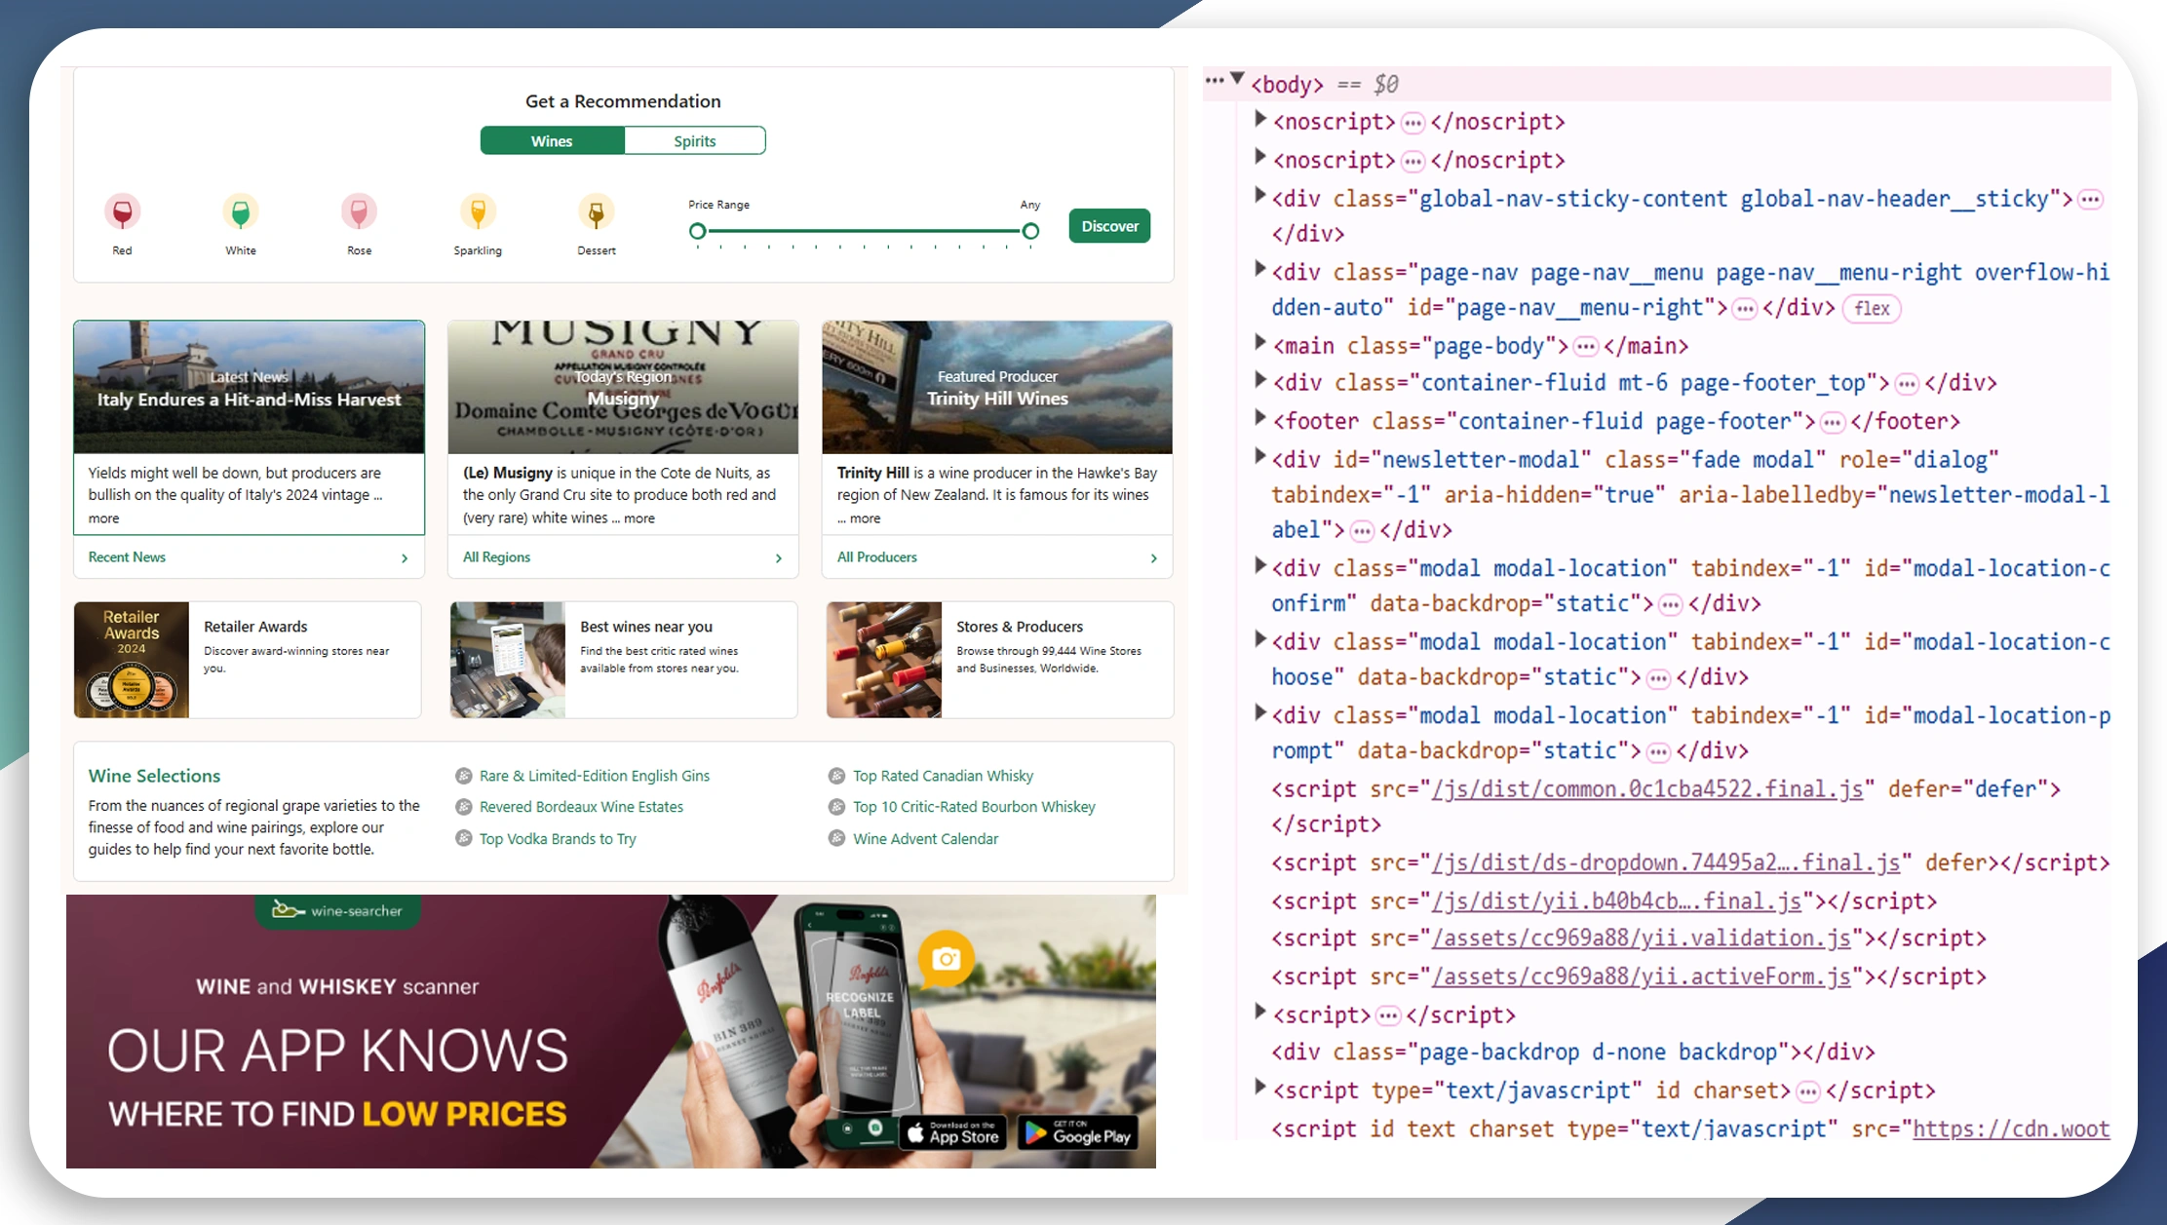Expand the modal-location-confirm div

pos(1259,564)
